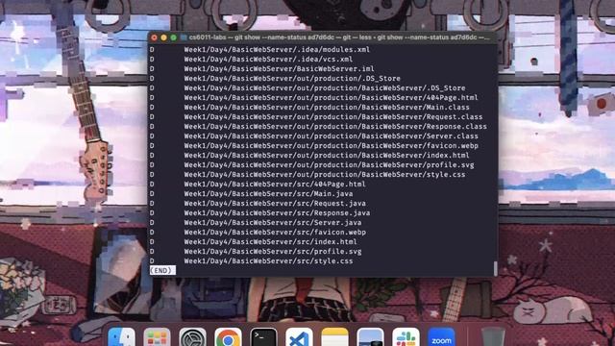Click the D status beside modules.xml
615x346 pixels.
tap(152, 49)
